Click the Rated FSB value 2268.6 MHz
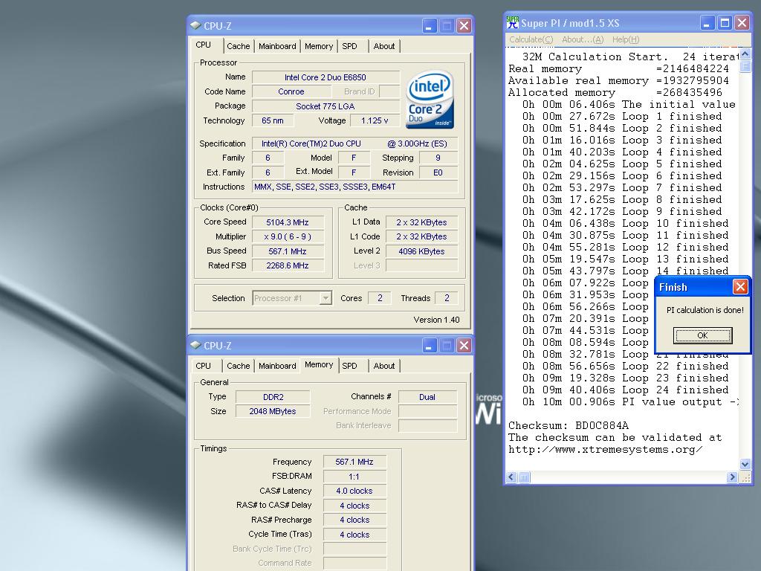 pos(288,265)
